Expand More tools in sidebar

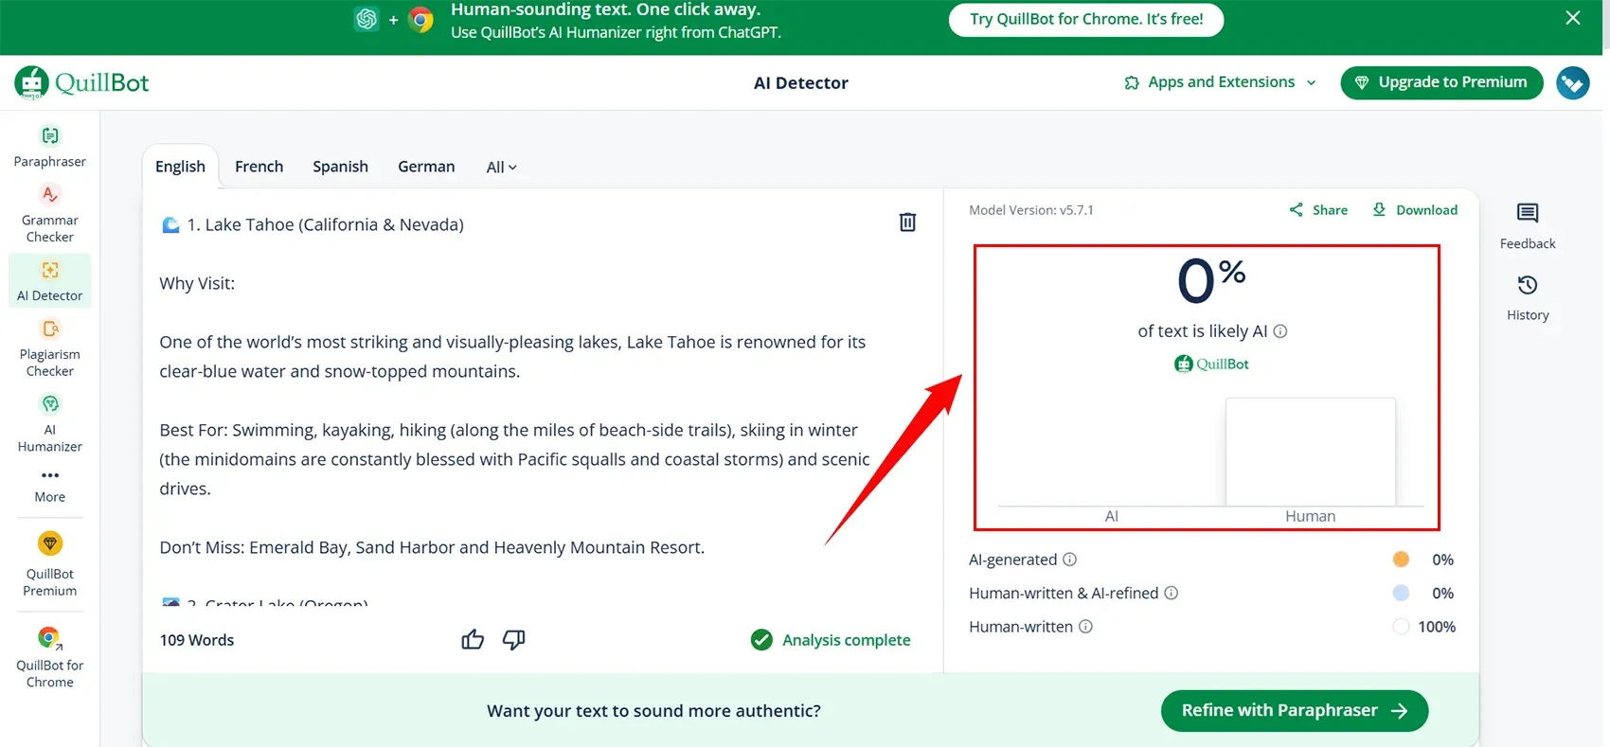pyautogui.click(x=49, y=484)
